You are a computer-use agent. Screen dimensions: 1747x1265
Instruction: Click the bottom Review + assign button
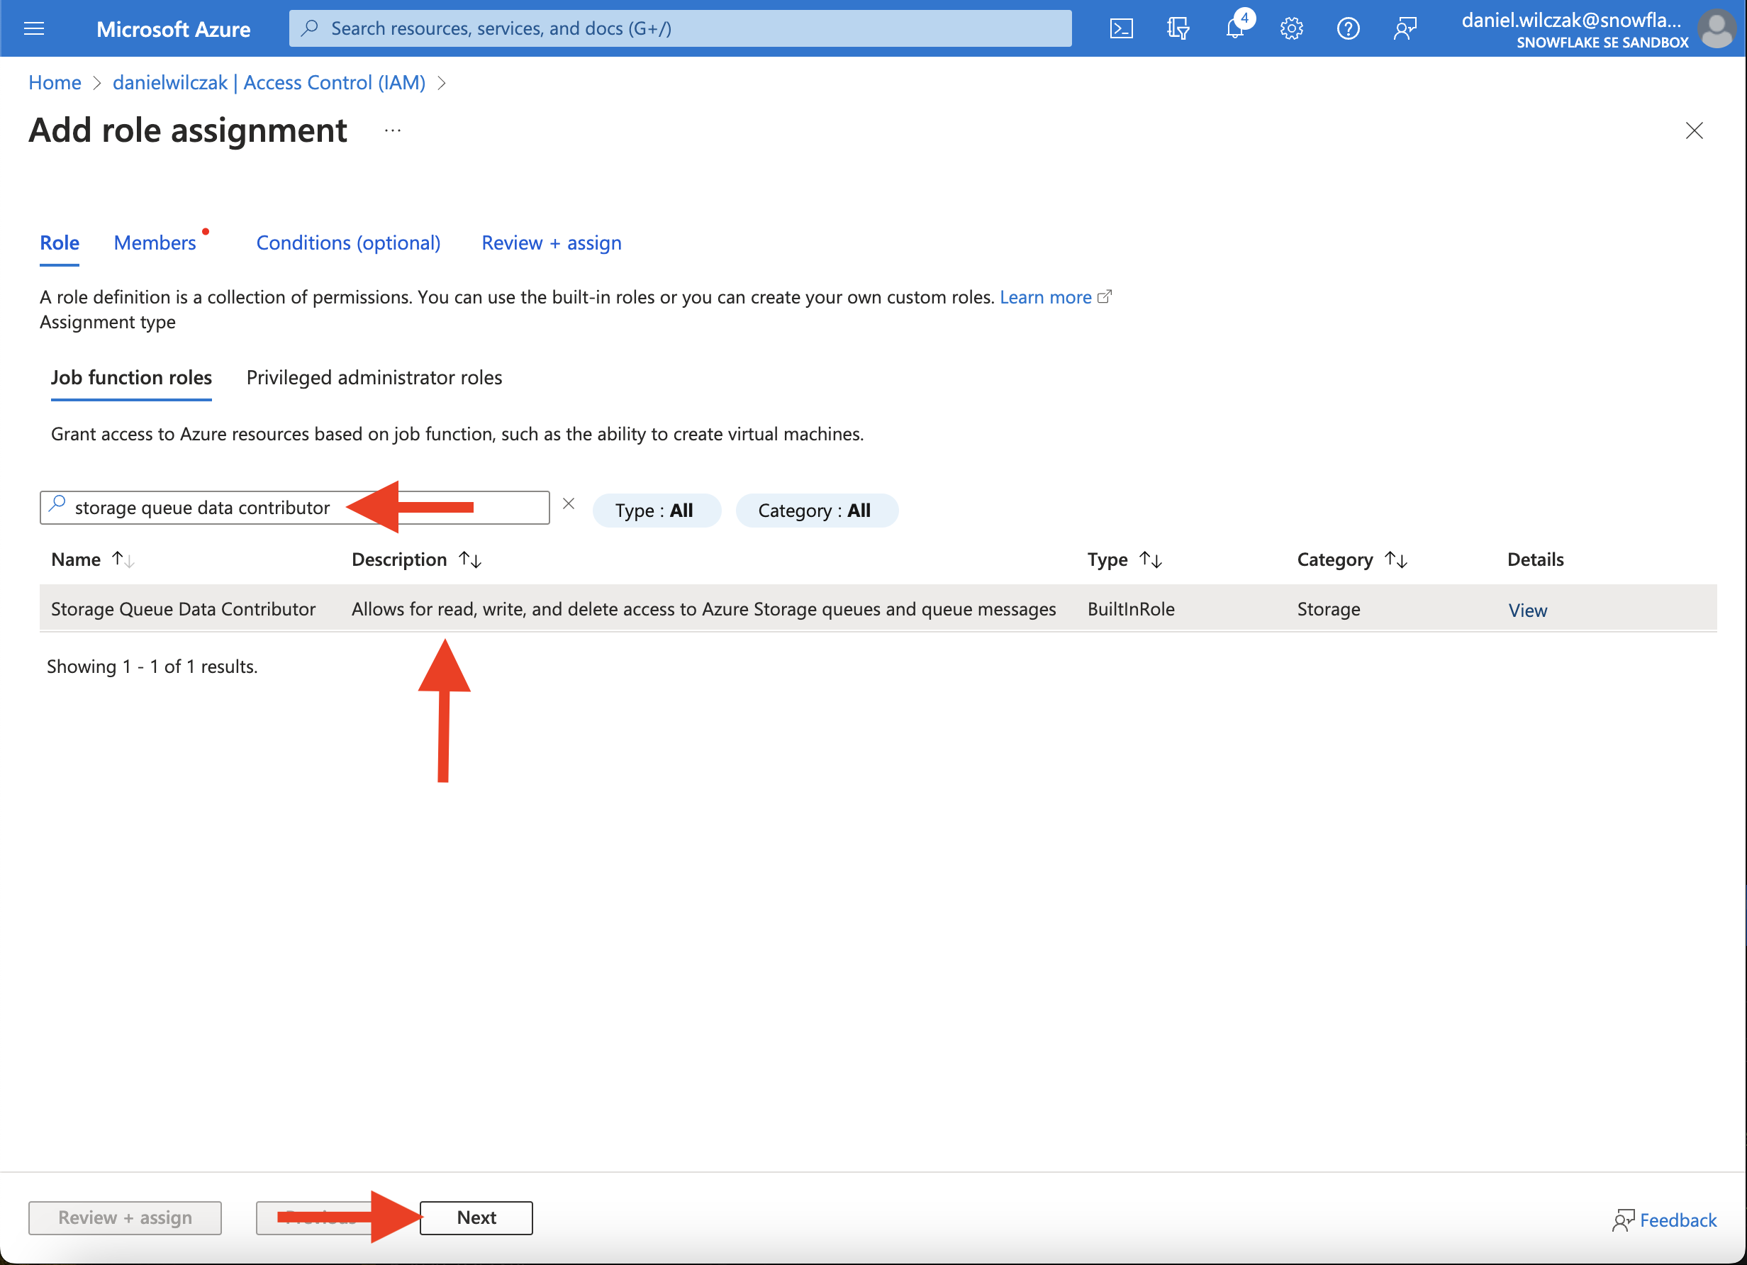pyautogui.click(x=125, y=1217)
